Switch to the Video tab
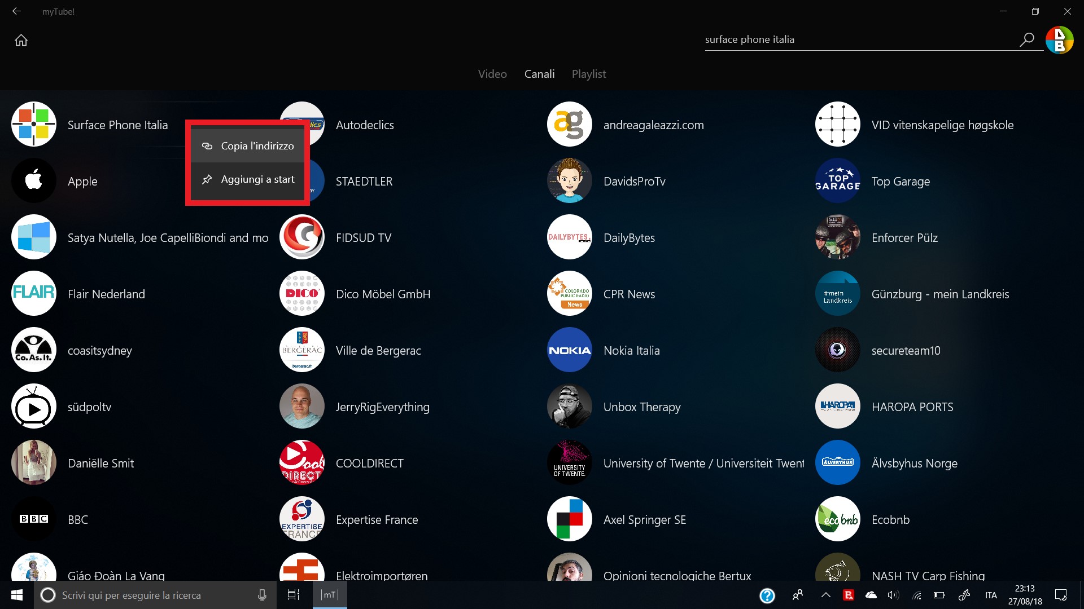Image resolution: width=1084 pixels, height=609 pixels. [492, 74]
